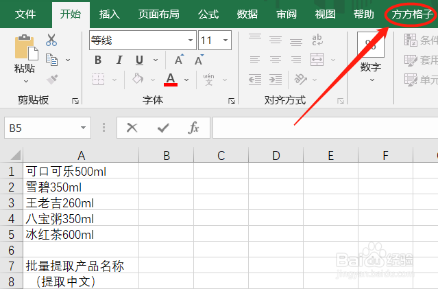Increase indent icon
The image size is (438, 289).
[x=276, y=80]
